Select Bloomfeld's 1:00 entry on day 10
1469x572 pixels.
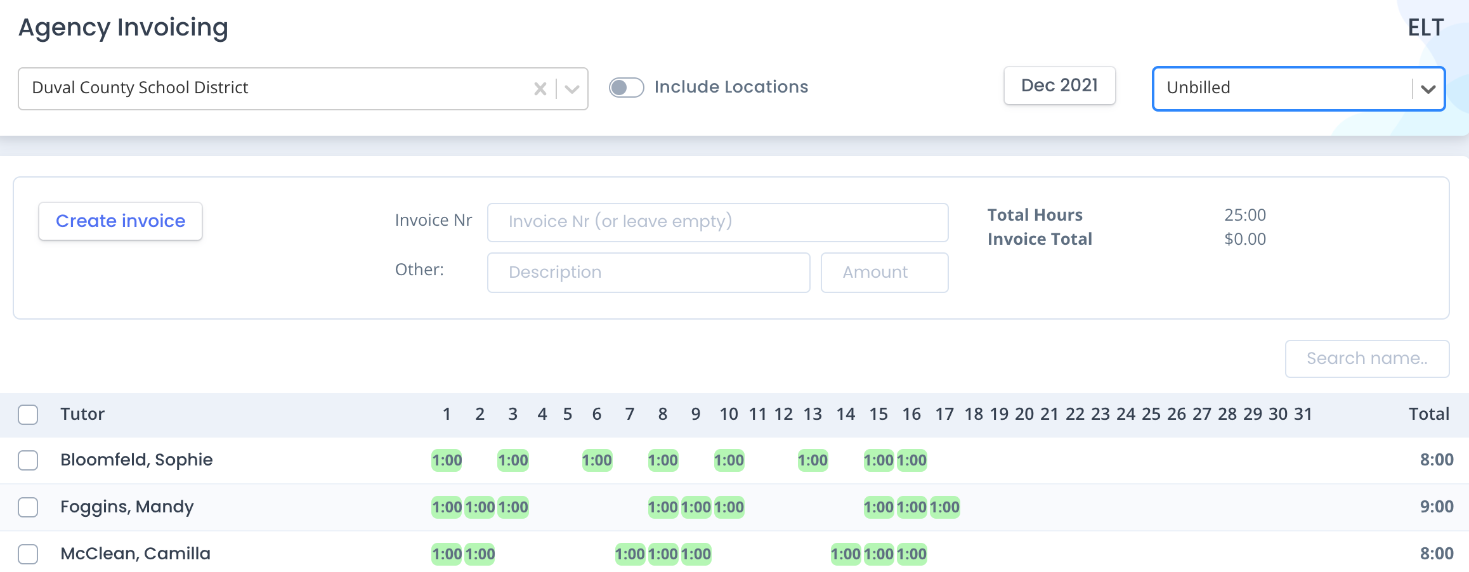pyautogui.click(x=729, y=460)
